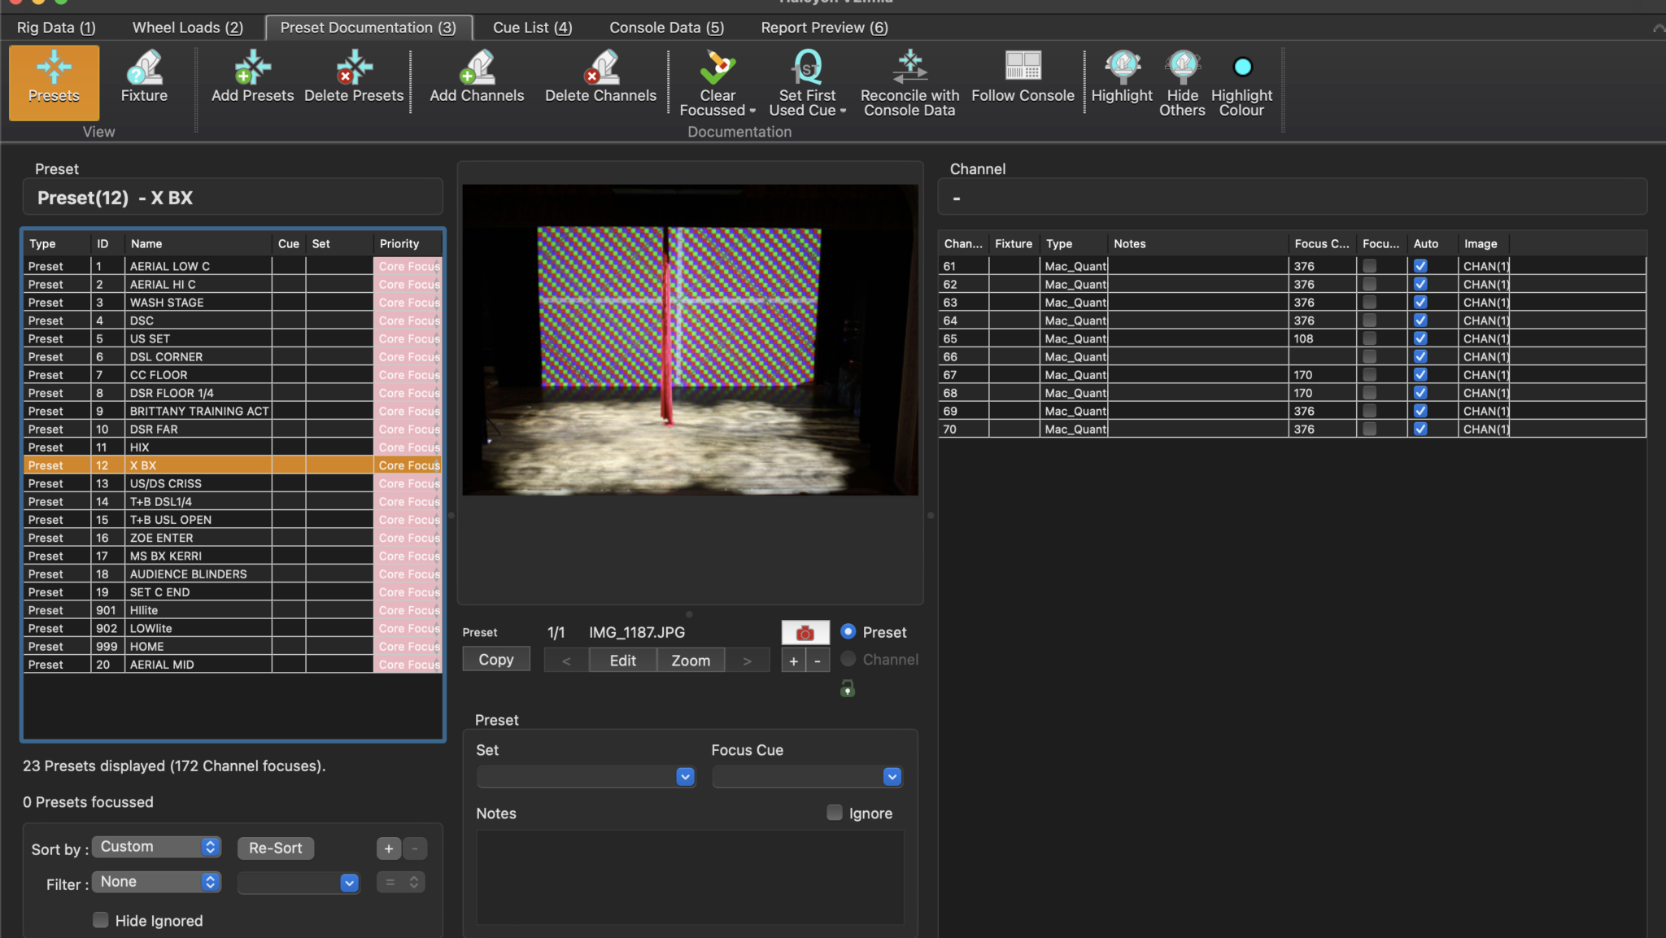Select the US/DS CRISS preset row
Viewport: 1666px width, 938px height.
[x=166, y=483]
